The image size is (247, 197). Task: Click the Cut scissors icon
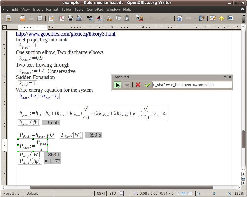pos(109,18)
